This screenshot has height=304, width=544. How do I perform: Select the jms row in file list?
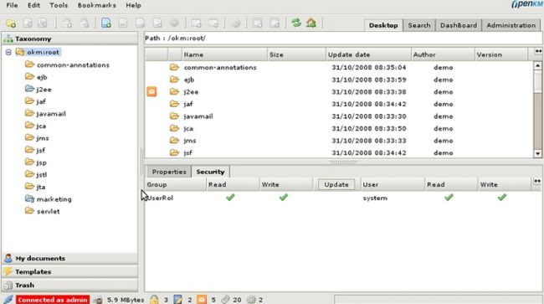(339, 141)
